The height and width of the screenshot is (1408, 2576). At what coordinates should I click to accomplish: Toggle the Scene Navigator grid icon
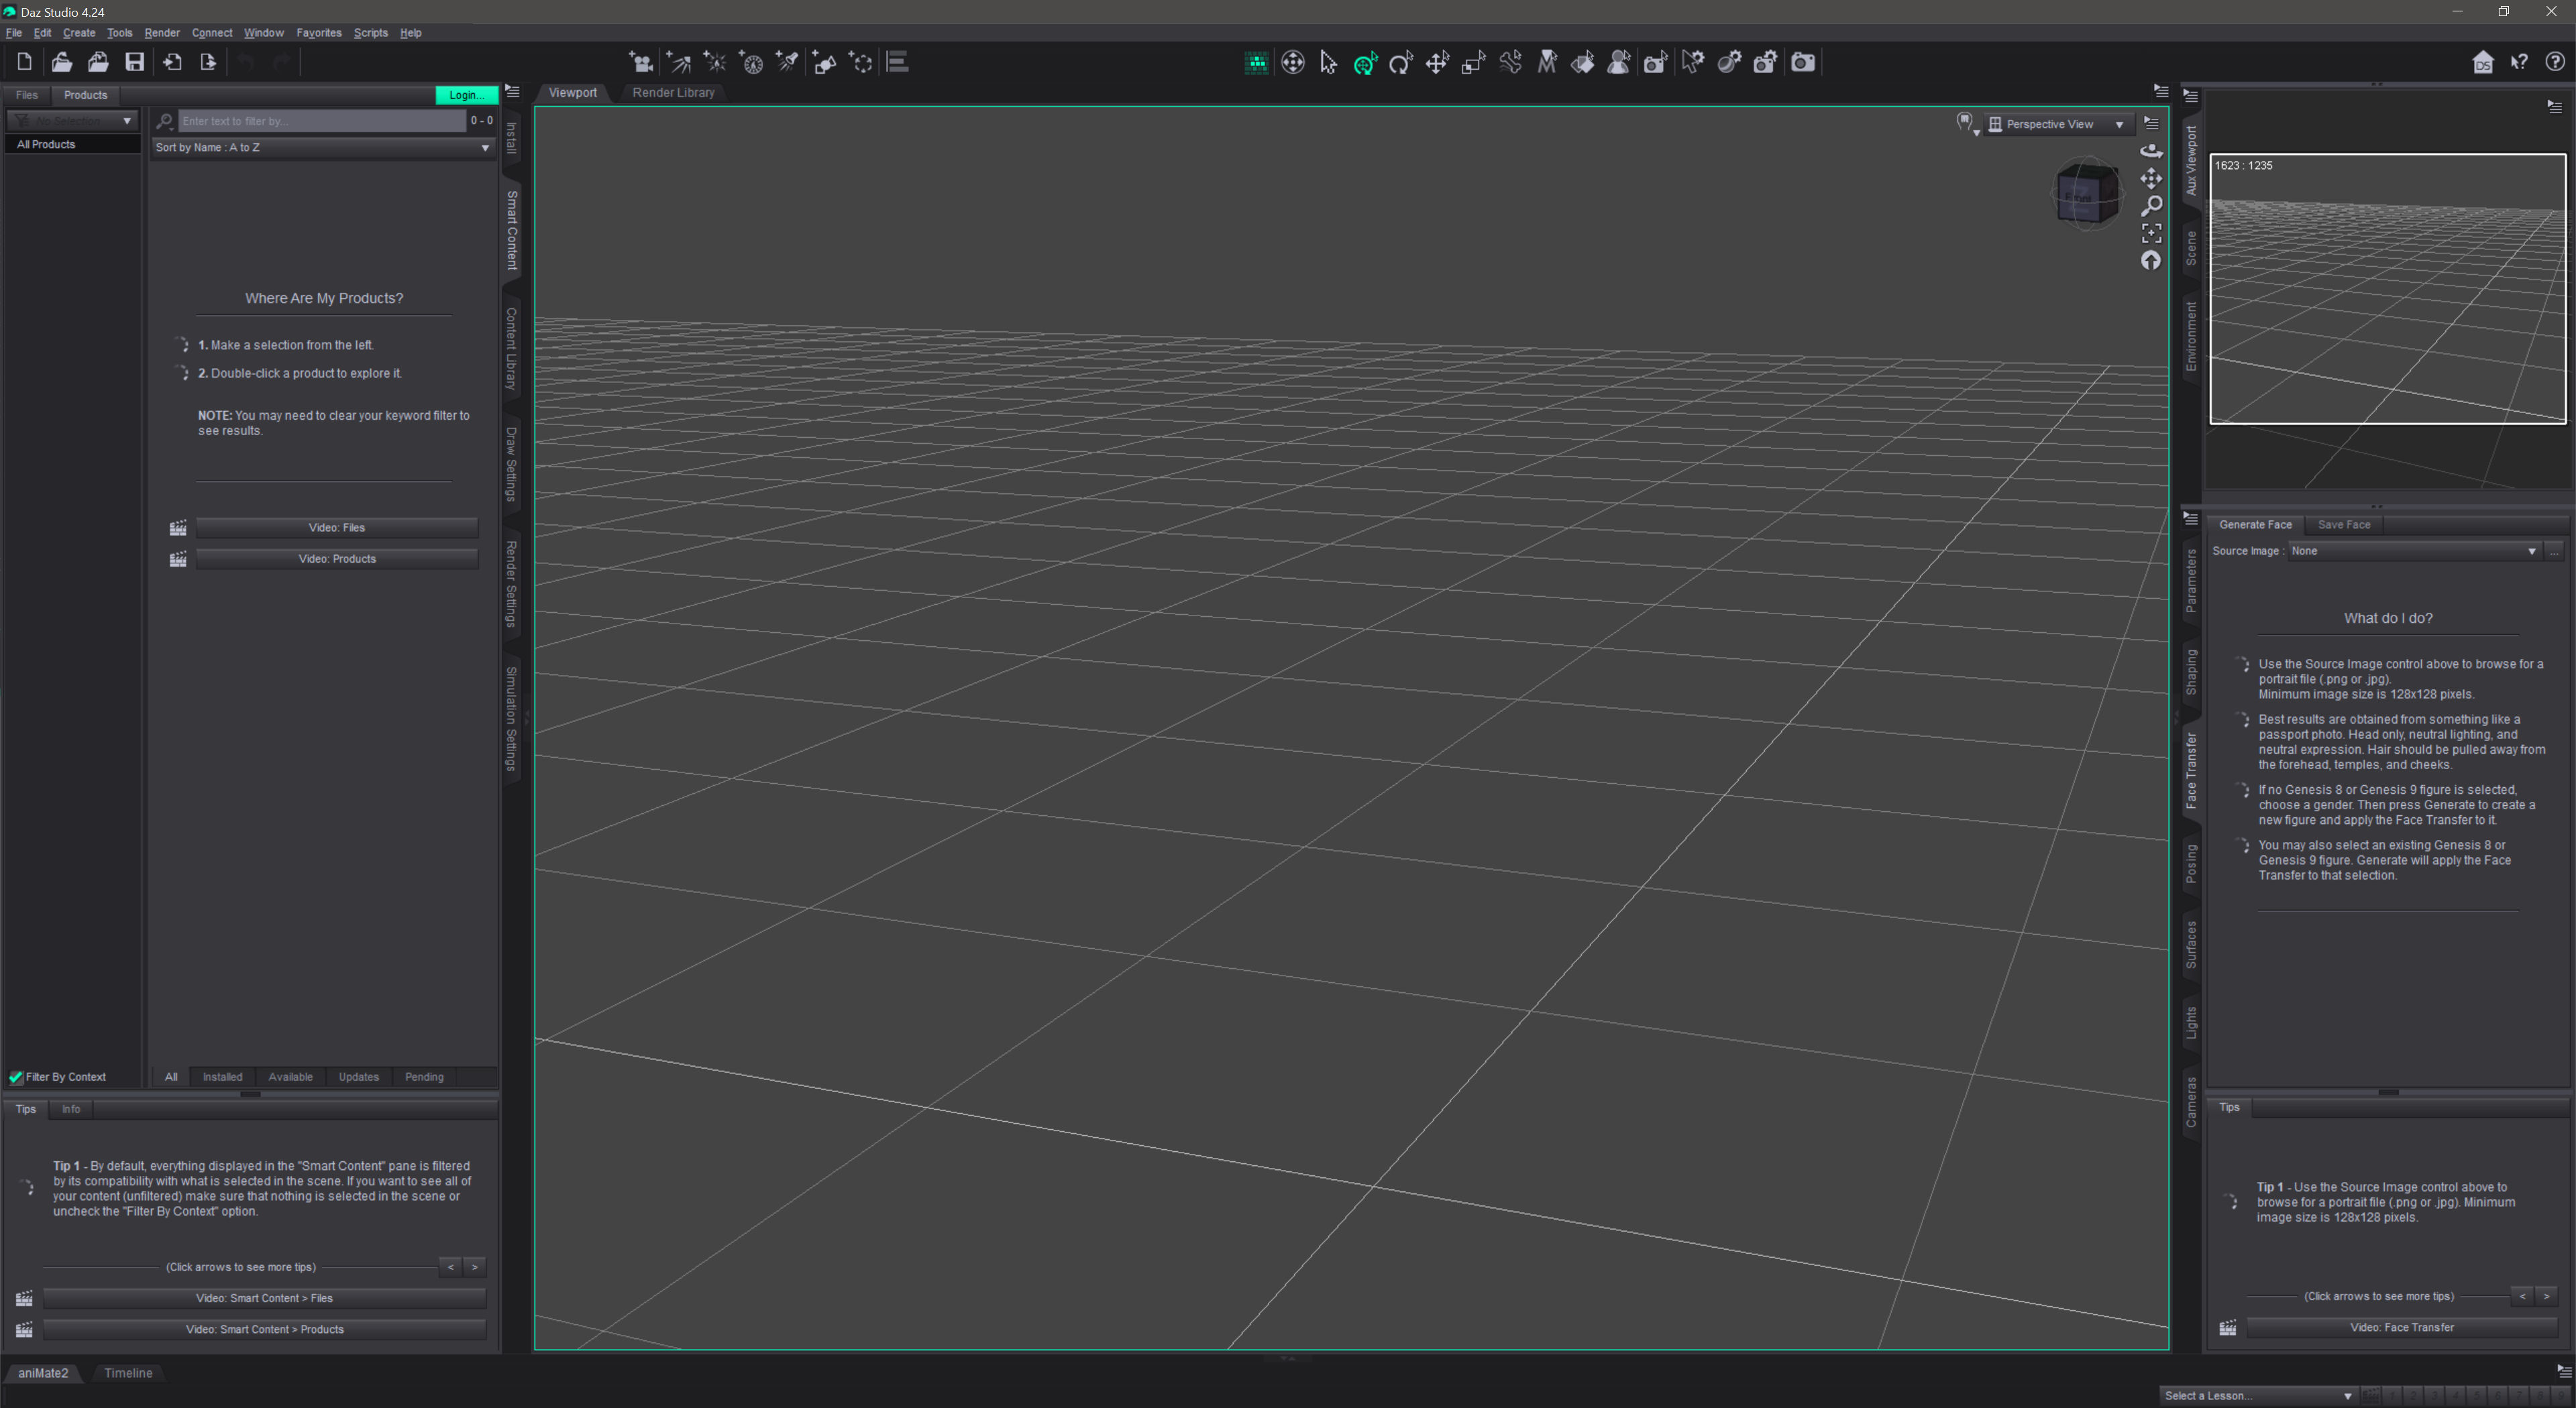click(x=1256, y=62)
